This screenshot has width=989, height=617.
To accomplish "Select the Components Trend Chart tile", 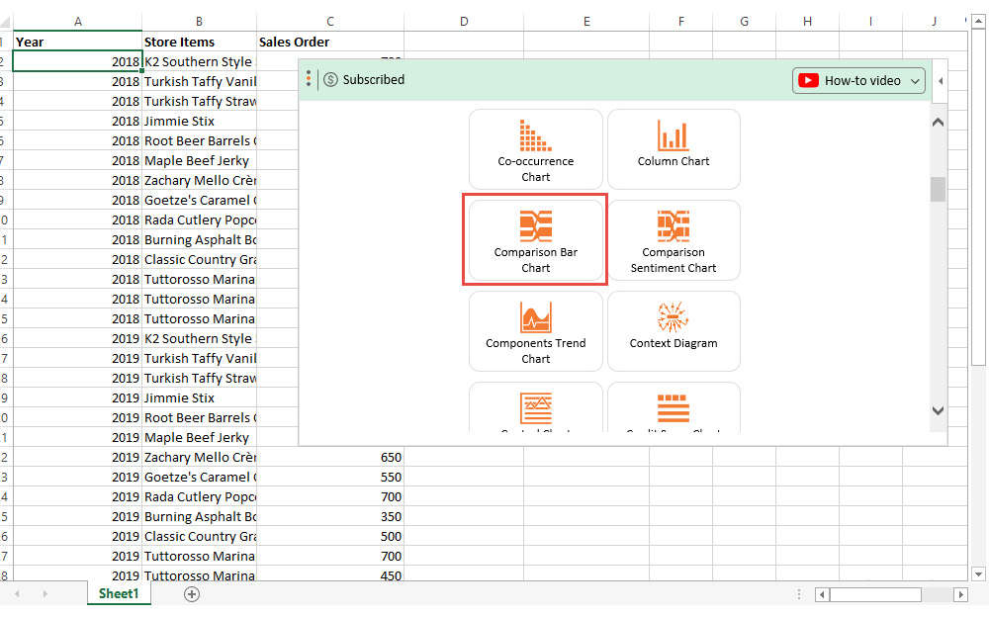I will tap(535, 331).
